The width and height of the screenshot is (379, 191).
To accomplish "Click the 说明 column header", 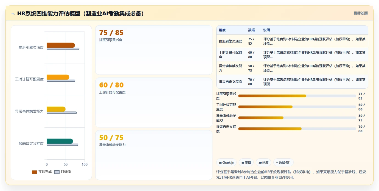I will pos(266,30).
